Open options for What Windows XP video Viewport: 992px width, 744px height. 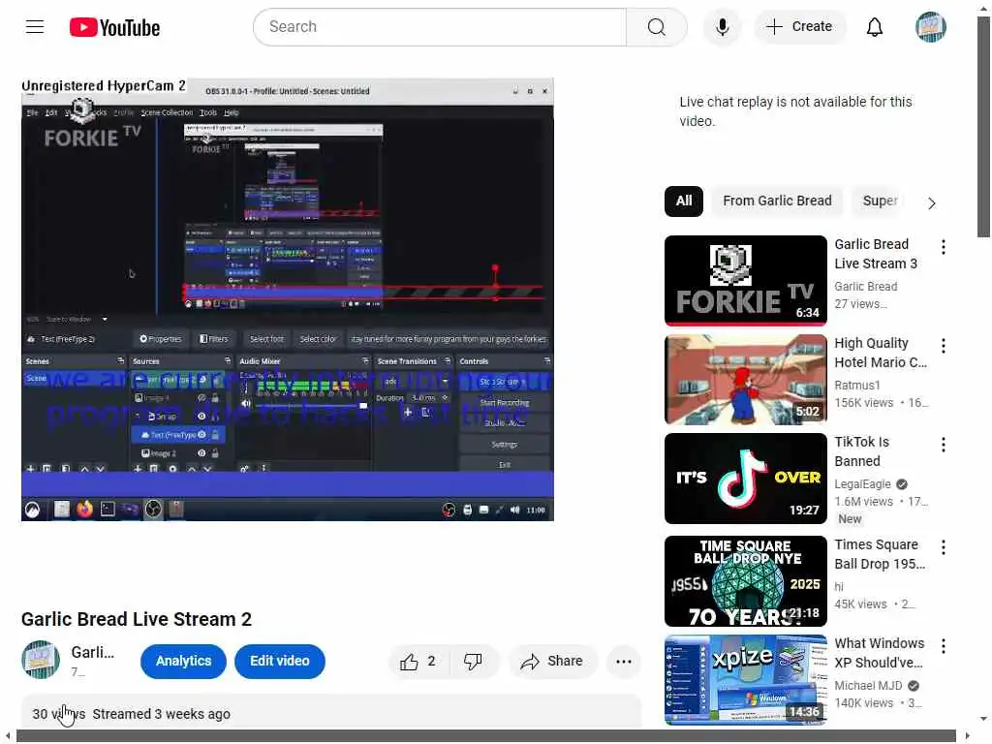(944, 646)
